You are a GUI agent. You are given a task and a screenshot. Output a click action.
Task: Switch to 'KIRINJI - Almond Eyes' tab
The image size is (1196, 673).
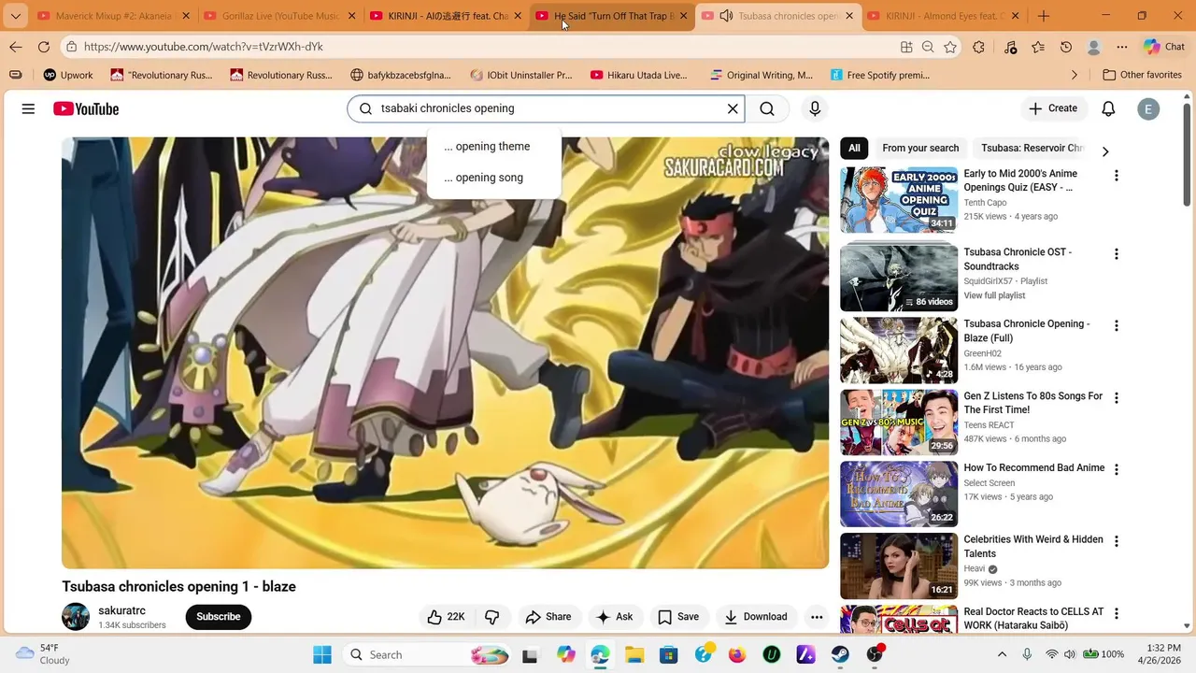click(943, 16)
